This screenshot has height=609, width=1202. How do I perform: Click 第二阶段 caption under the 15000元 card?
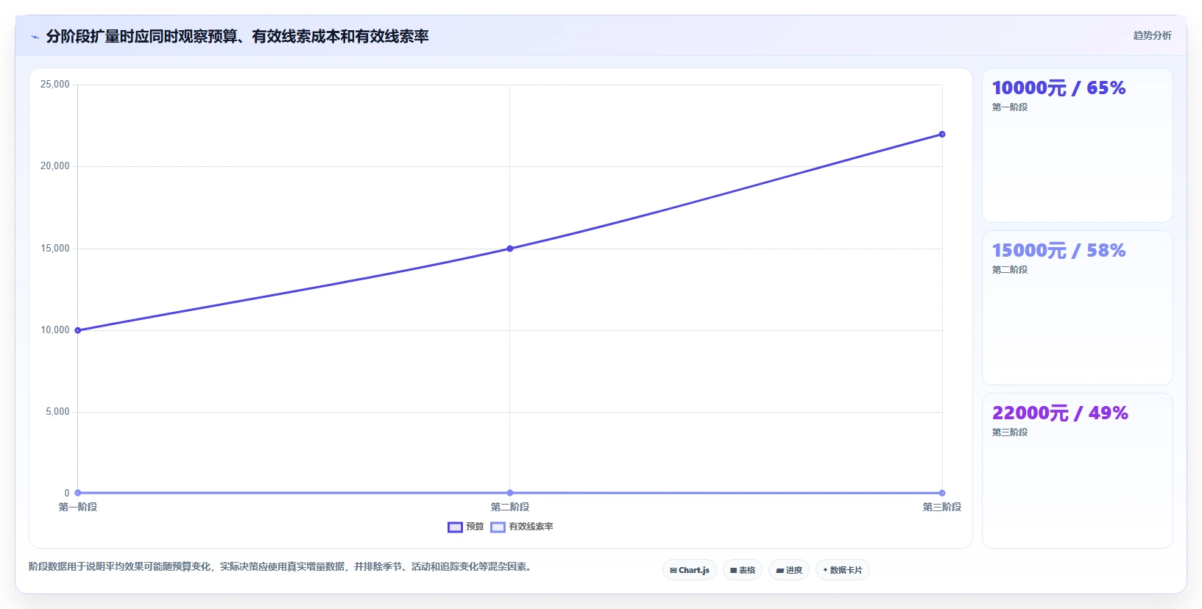click(1010, 270)
